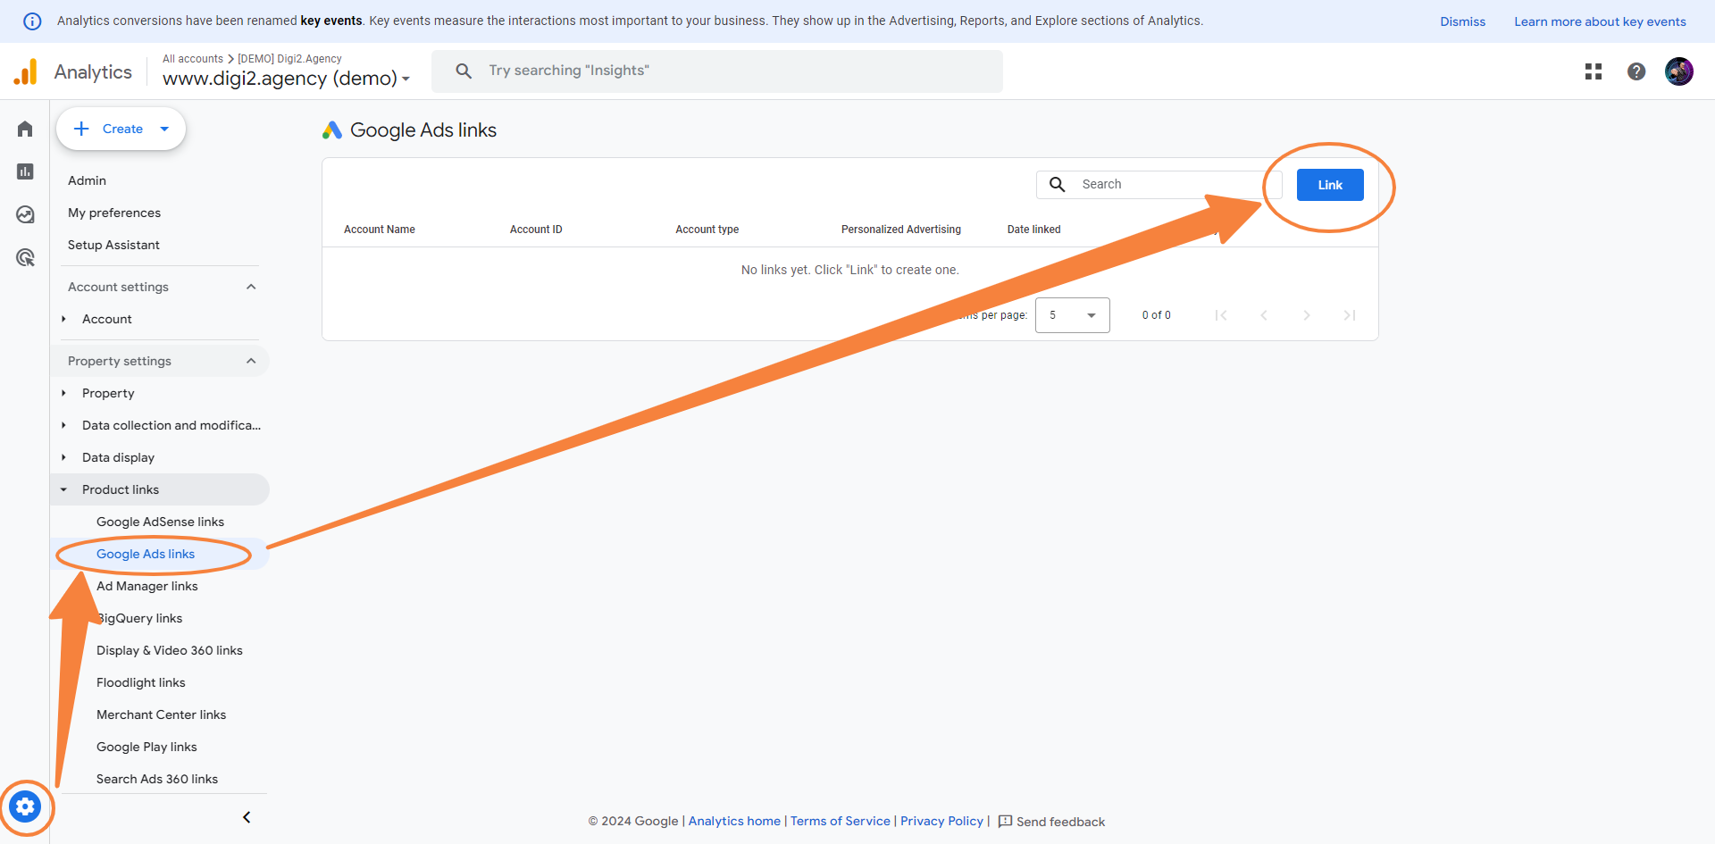Open the user account avatar

[1679, 71]
